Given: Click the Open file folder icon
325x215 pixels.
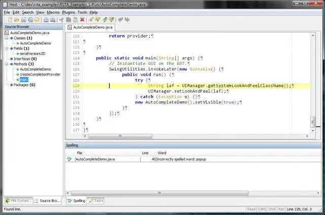Looking at the screenshot, I should coord(17,20).
